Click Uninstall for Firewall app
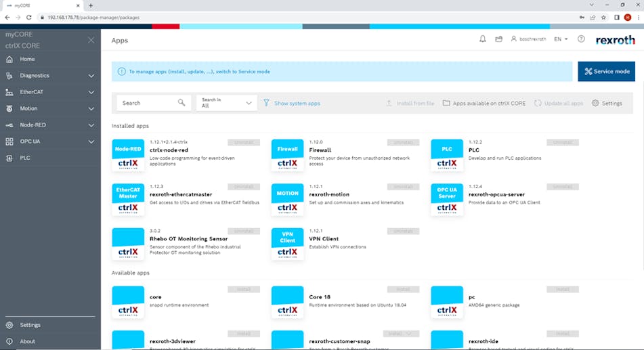Image resolution: width=644 pixels, height=350 pixels. pos(404,143)
